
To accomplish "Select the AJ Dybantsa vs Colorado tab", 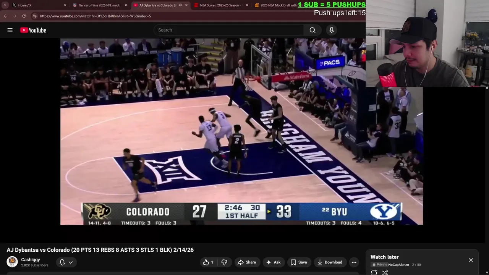I will 160,5.
